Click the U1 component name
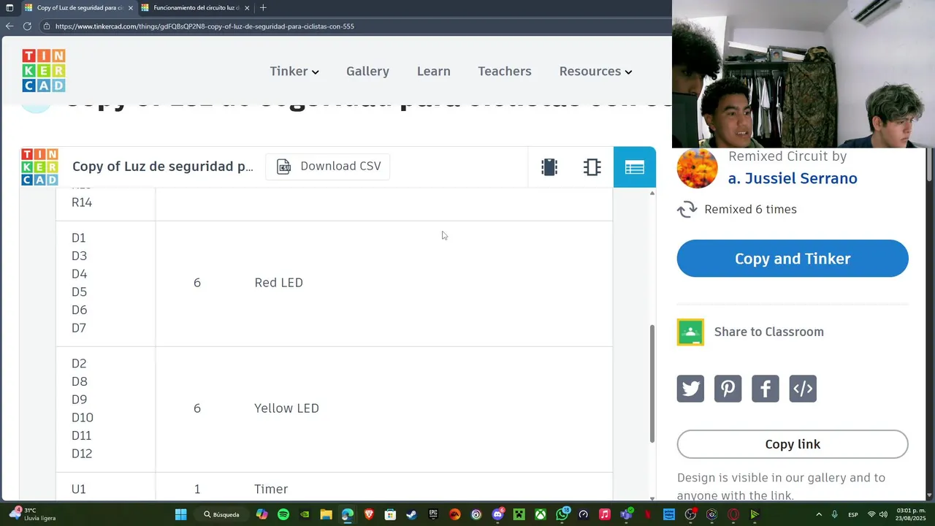Viewport: 935px width, 526px height. (x=79, y=489)
